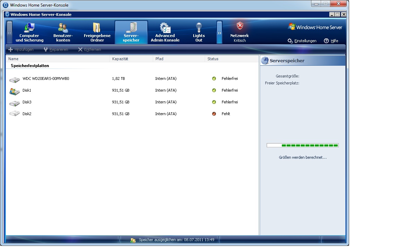Show previous tabs with left chevron
The height and width of the screenshot is (249, 399).
[x=9, y=33]
